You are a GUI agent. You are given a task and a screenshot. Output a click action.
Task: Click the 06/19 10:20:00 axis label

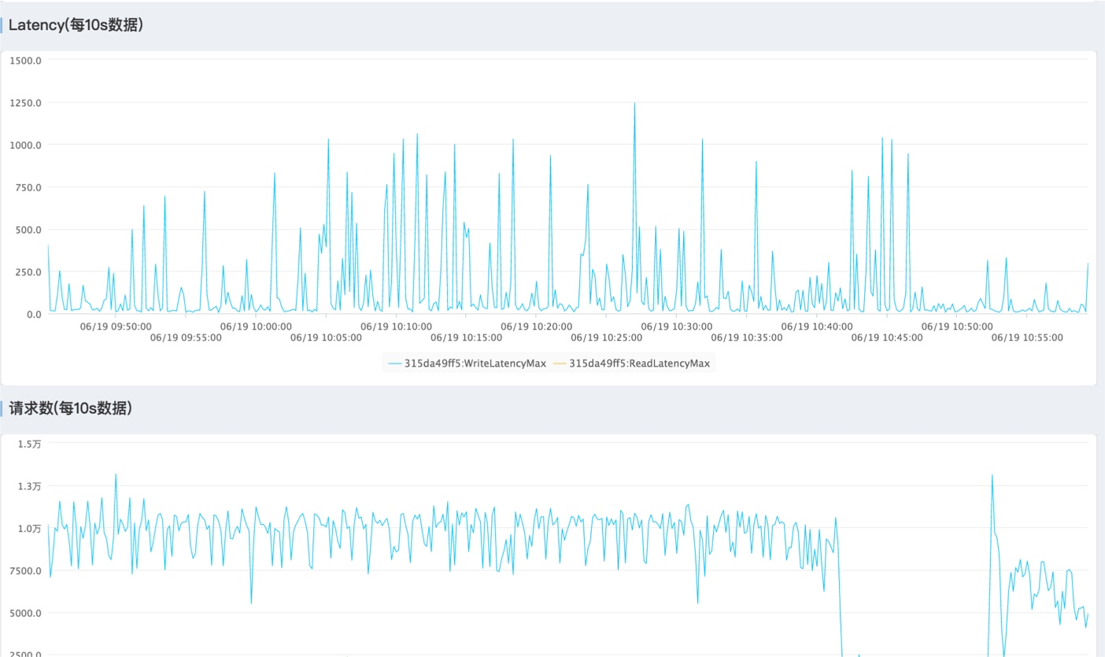(536, 326)
